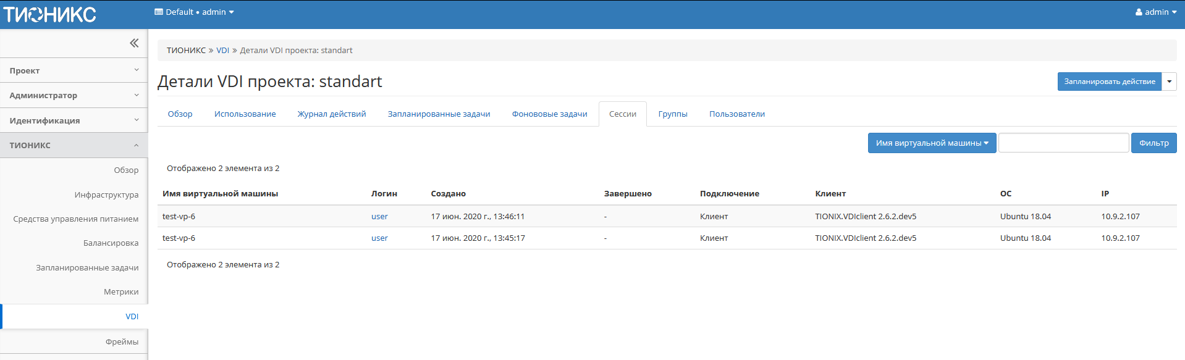Viewport: 1185px width, 360px height.
Task: Open Инфраструктура in the sidebar
Action: pyautogui.click(x=106, y=195)
